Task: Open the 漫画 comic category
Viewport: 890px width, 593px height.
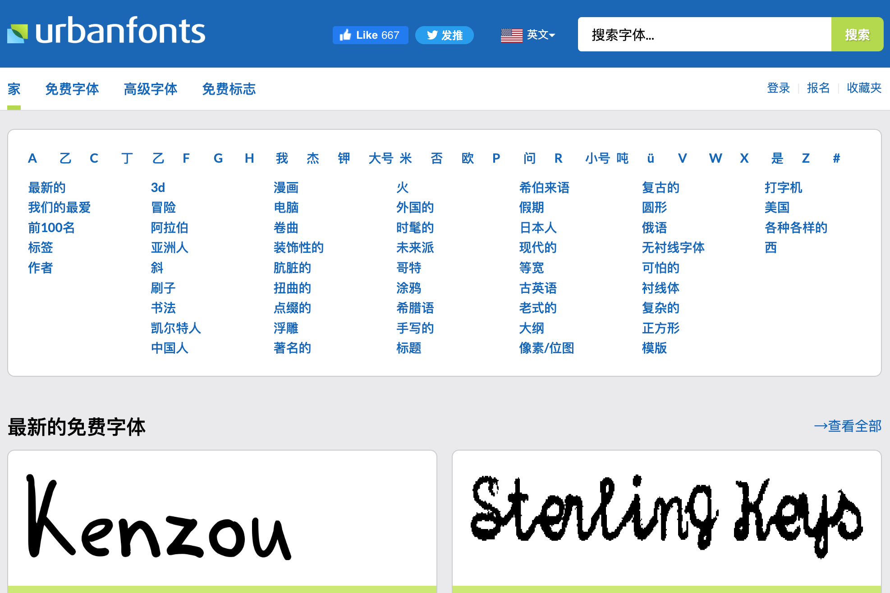Action: pos(286,187)
